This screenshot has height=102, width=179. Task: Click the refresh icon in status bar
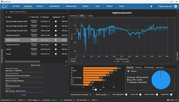pos(61,100)
